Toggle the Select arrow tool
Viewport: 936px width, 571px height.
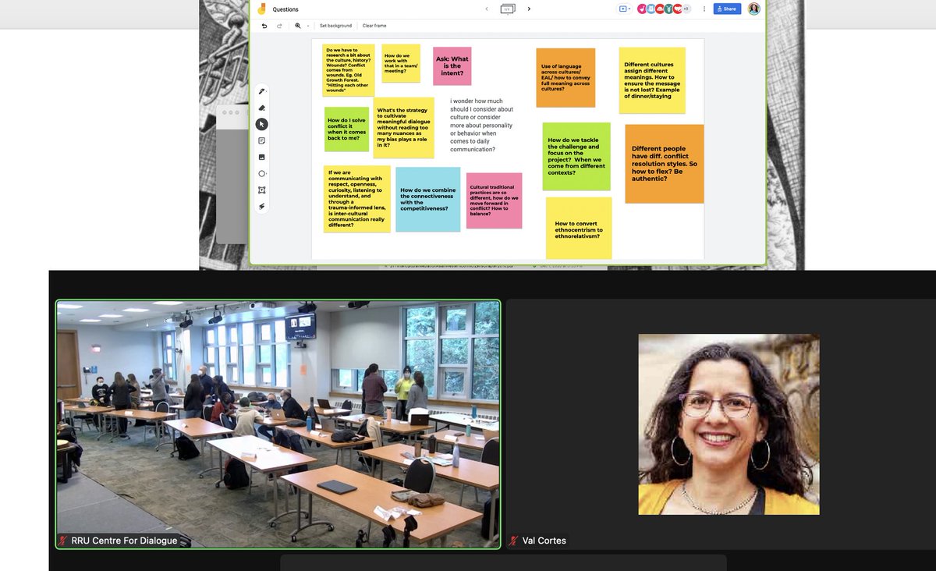tap(261, 123)
